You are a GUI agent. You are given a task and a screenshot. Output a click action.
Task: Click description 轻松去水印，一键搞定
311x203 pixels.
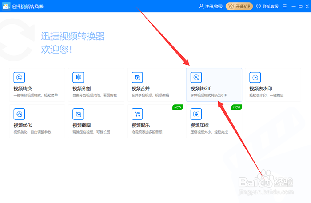click(267, 96)
